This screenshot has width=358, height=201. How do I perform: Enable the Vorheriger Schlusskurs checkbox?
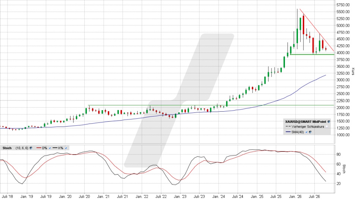pyautogui.click(x=327, y=127)
